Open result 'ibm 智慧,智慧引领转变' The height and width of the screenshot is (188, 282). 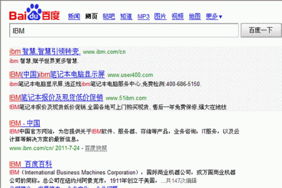[45, 52]
